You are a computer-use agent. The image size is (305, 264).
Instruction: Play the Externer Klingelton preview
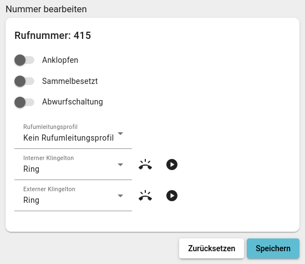(x=172, y=196)
